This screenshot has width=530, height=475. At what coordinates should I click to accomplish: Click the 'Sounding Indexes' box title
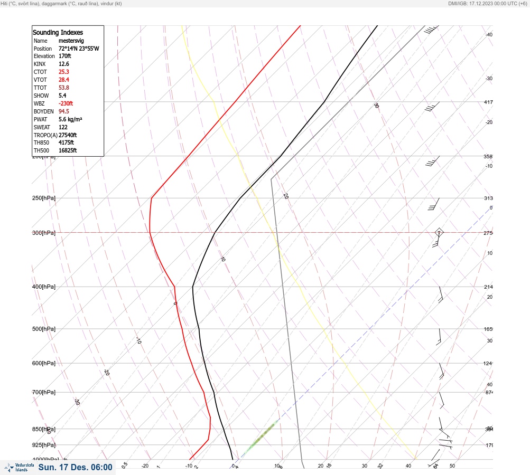(x=58, y=32)
